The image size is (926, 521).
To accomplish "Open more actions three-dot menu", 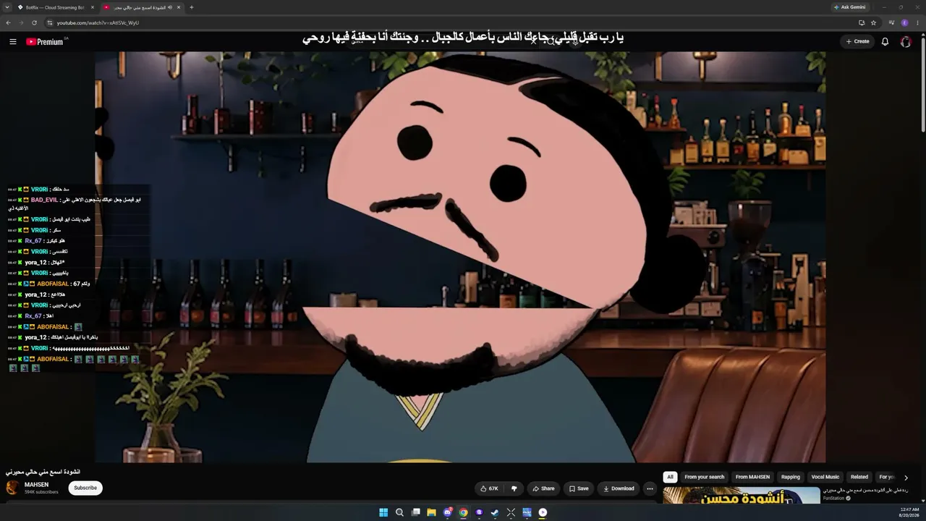I will [x=650, y=488].
